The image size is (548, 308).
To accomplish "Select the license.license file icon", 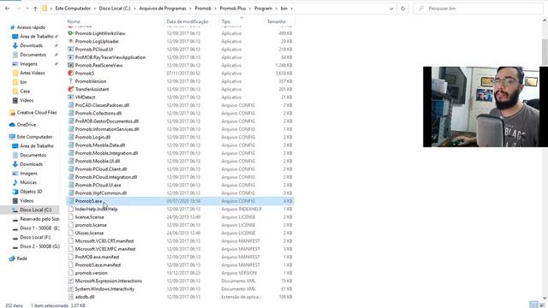I will [70, 217].
